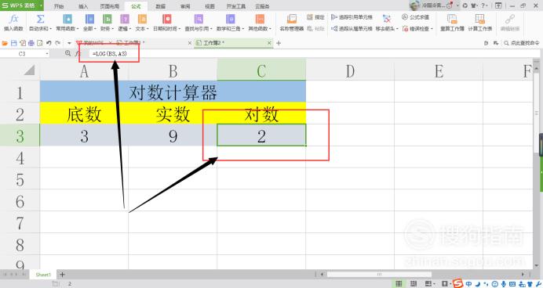Click the Sogou input method S icon
The width and height of the screenshot is (543, 288).
457,283
